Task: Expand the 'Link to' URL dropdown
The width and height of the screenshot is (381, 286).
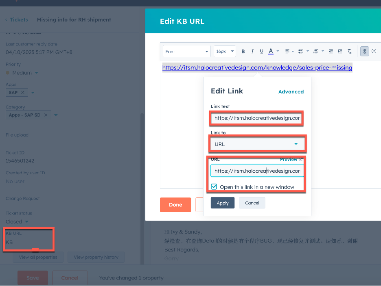Action: point(257,144)
